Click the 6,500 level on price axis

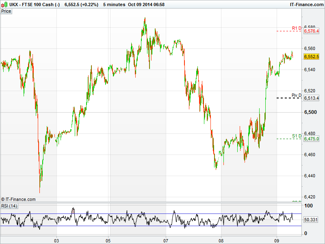click(x=310, y=112)
